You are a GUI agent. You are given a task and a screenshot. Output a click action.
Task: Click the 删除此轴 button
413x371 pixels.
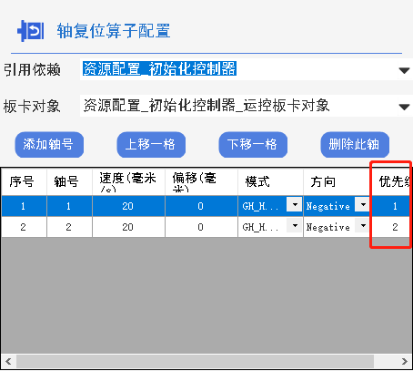(355, 145)
